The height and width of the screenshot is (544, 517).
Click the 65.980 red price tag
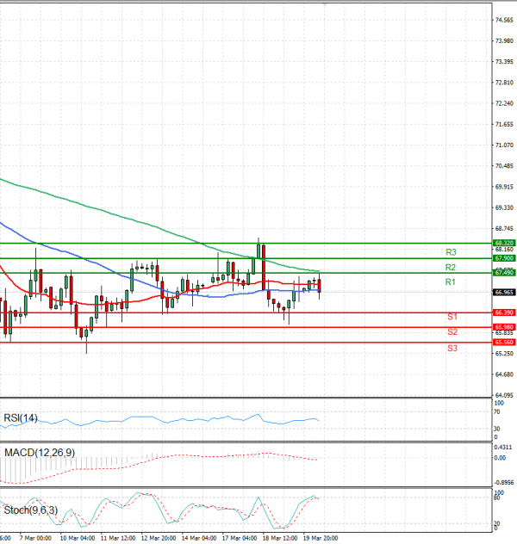pyautogui.click(x=504, y=327)
